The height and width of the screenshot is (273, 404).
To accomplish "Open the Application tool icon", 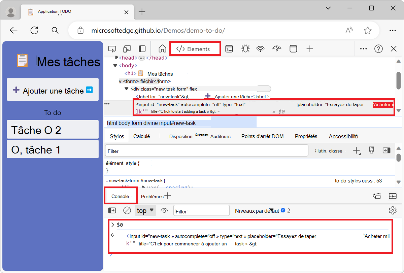I will pyautogui.click(x=294, y=49).
